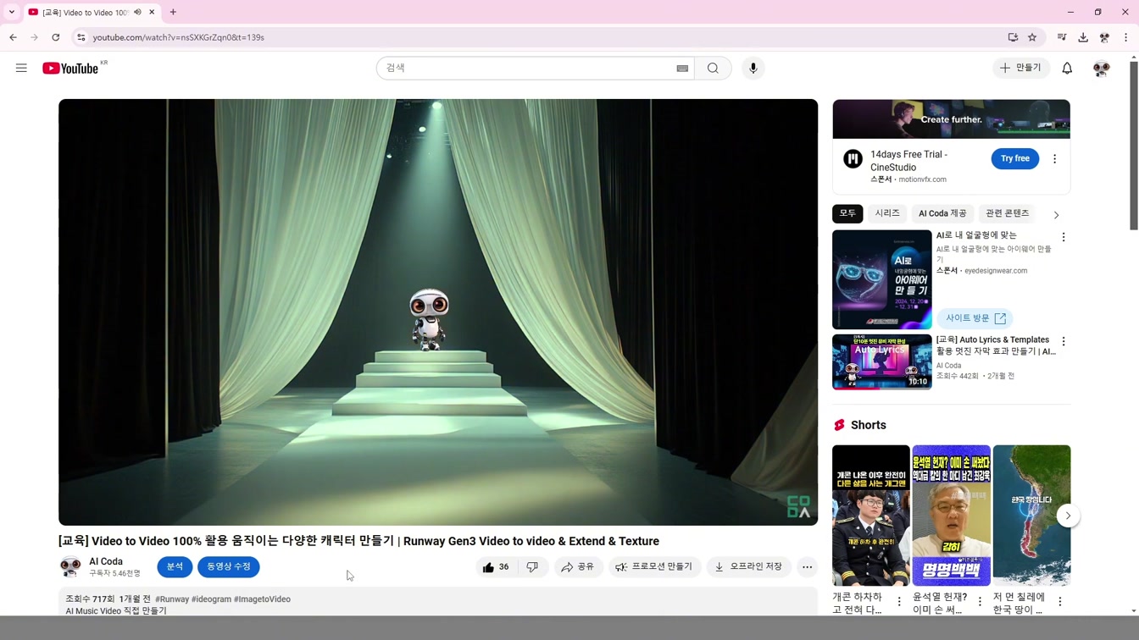Screen dimensions: 1139x640
Task: Open options for first Short
Action: pyautogui.click(x=899, y=602)
